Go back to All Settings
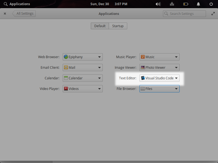The width and height of the screenshot is (218, 163). click(24, 14)
